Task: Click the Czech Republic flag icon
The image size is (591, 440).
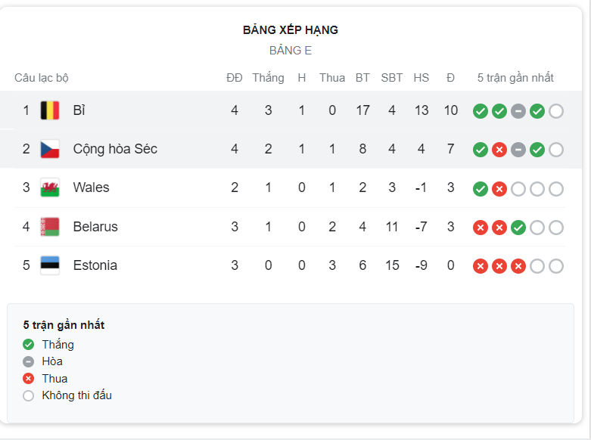Action: [50, 149]
